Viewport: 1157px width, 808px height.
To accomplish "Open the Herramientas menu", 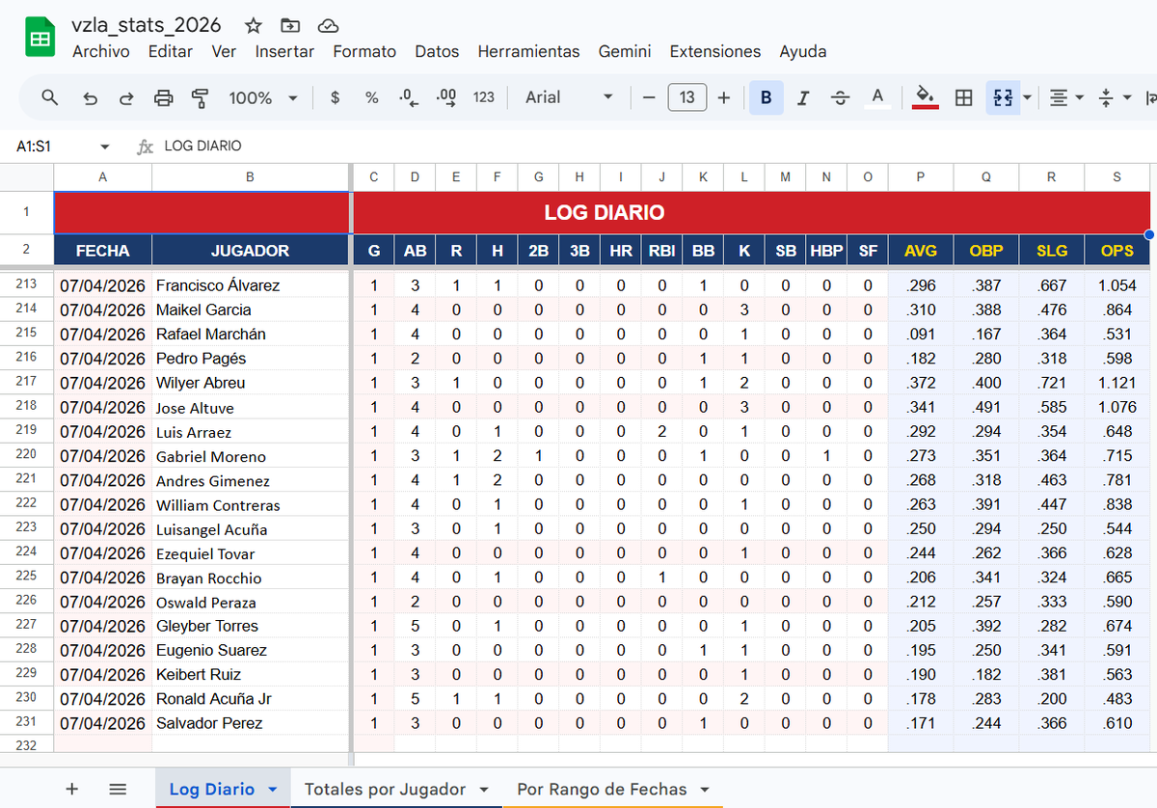I will point(529,52).
